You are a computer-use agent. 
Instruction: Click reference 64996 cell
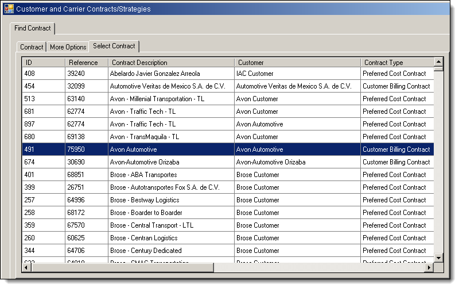coord(87,199)
